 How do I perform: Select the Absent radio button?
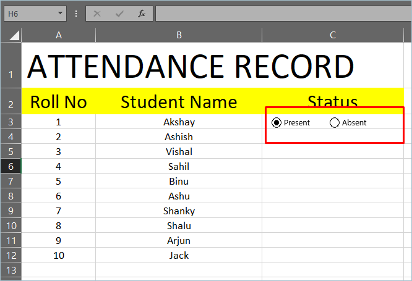[335, 122]
